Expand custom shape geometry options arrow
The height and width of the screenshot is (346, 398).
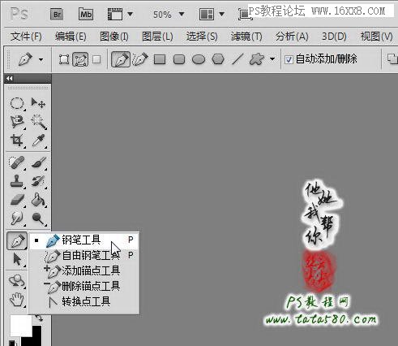(272, 59)
